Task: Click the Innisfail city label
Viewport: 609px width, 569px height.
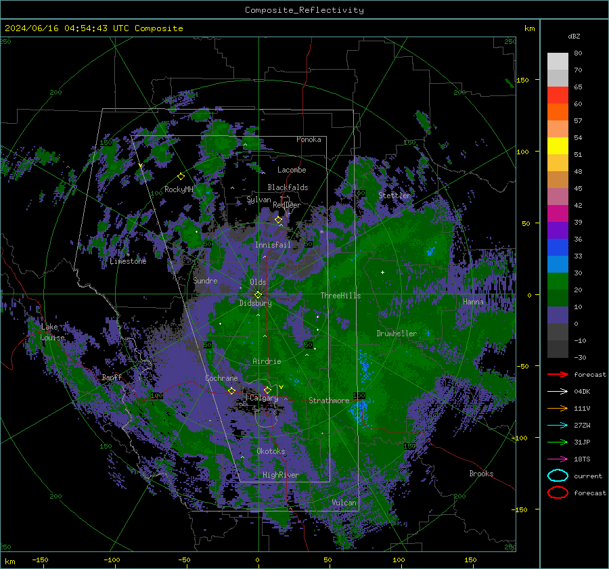Action: tap(273, 245)
